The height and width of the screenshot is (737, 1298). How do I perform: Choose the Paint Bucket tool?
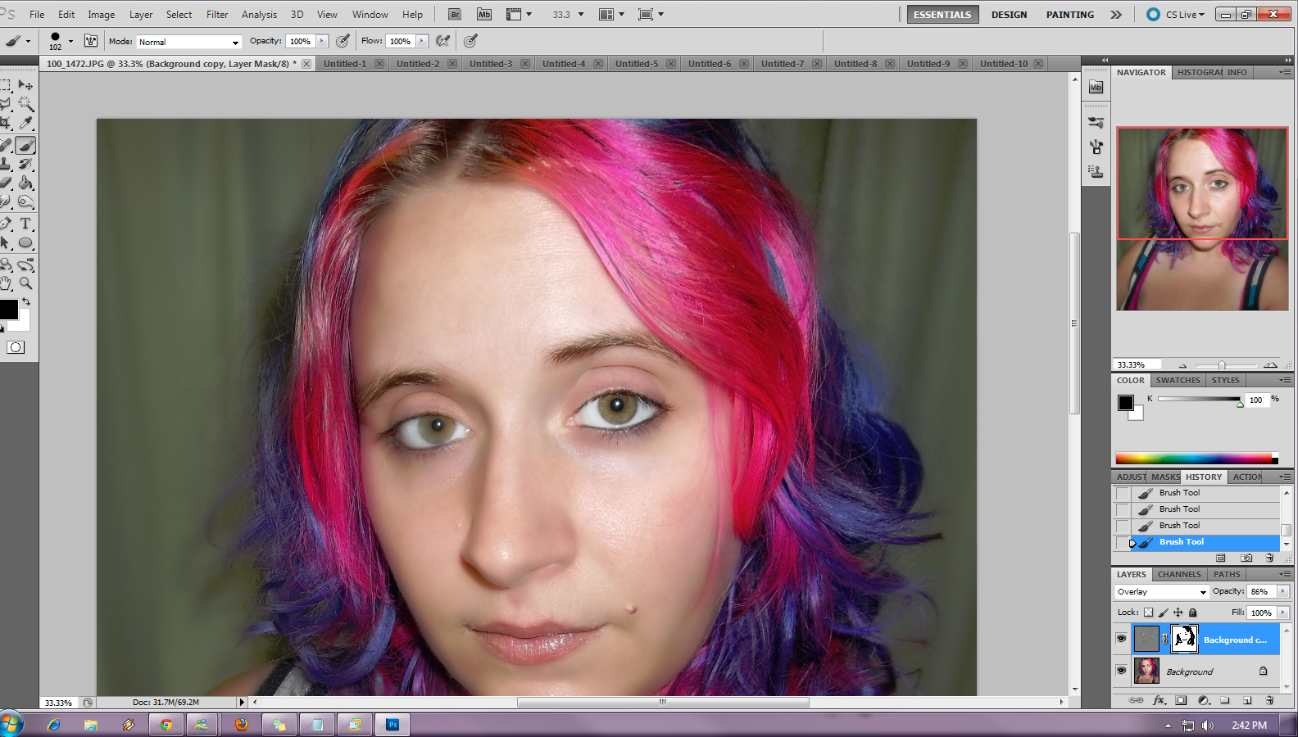(x=25, y=183)
